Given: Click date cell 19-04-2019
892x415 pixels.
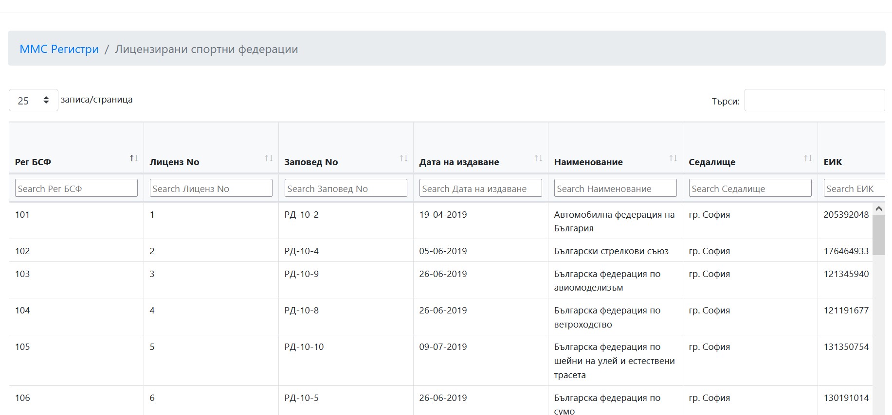Looking at the screenshot, I should point(443,214).
